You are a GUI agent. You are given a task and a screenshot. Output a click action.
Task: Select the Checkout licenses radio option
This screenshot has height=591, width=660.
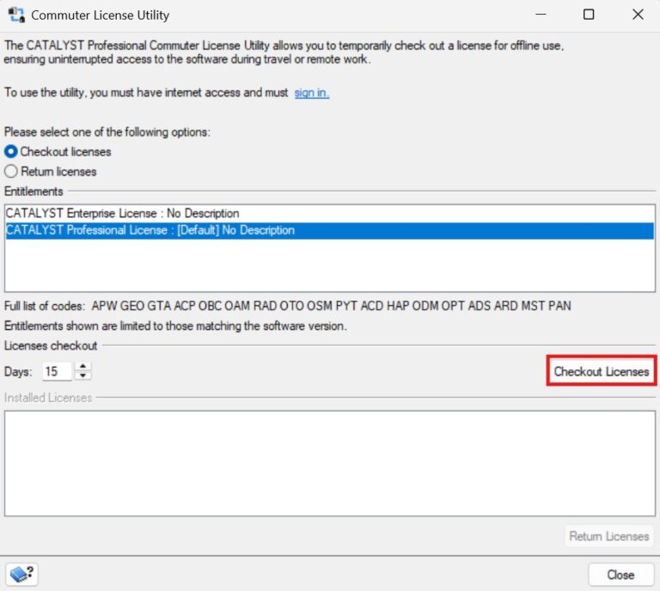pyautogui.click(x=58, y=151)
